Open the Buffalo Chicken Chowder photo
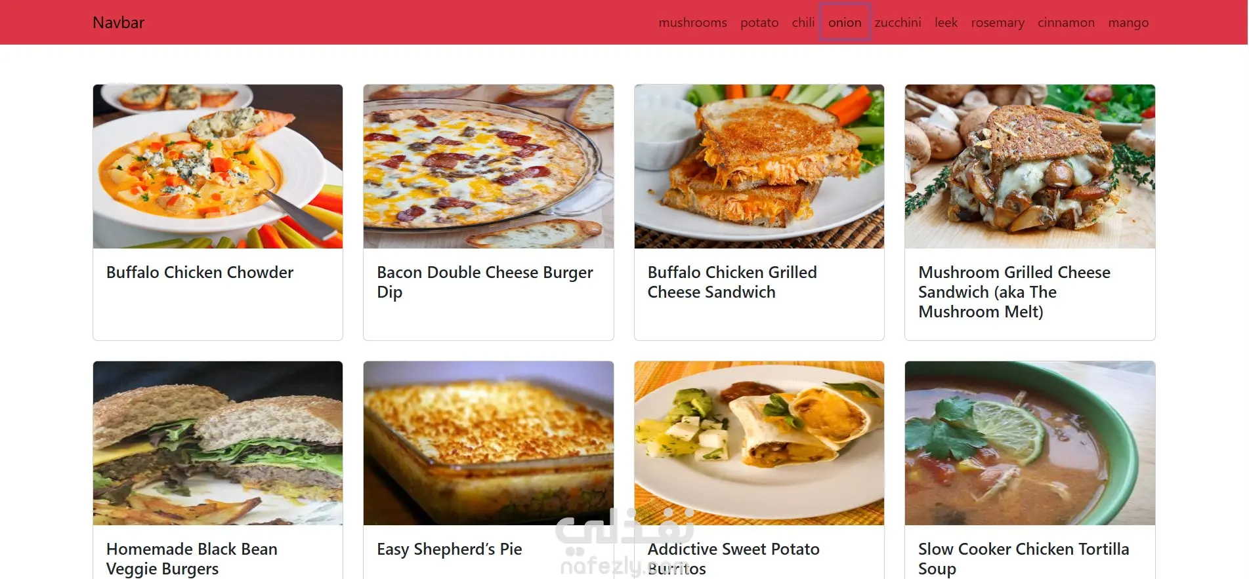Viewport: 1249px width, 579px height. (x=218, y=167)
